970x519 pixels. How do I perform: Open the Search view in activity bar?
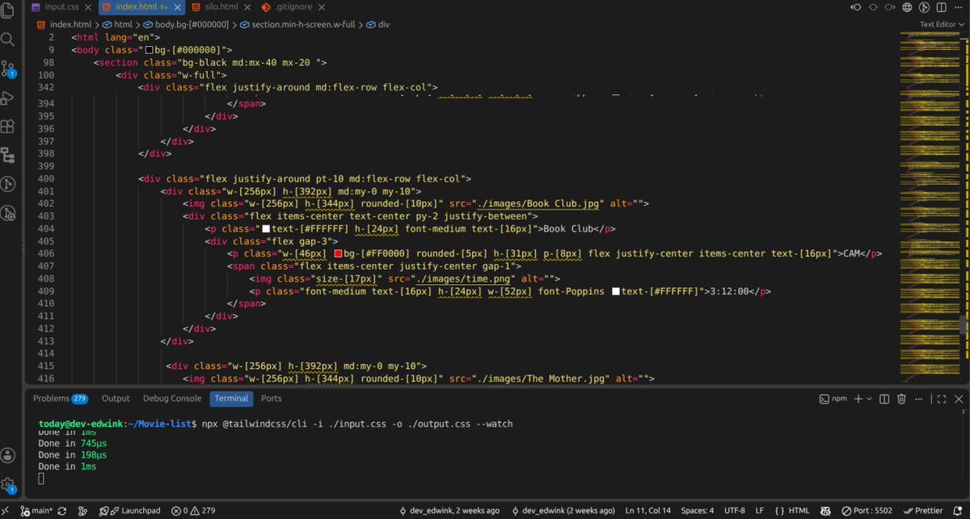click(x=8, y=39)
